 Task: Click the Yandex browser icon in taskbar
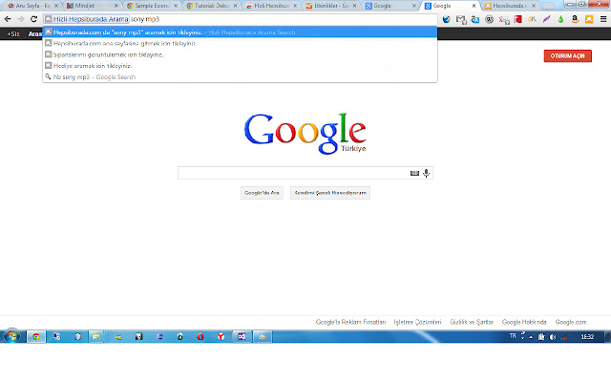(x=221, y=336)
